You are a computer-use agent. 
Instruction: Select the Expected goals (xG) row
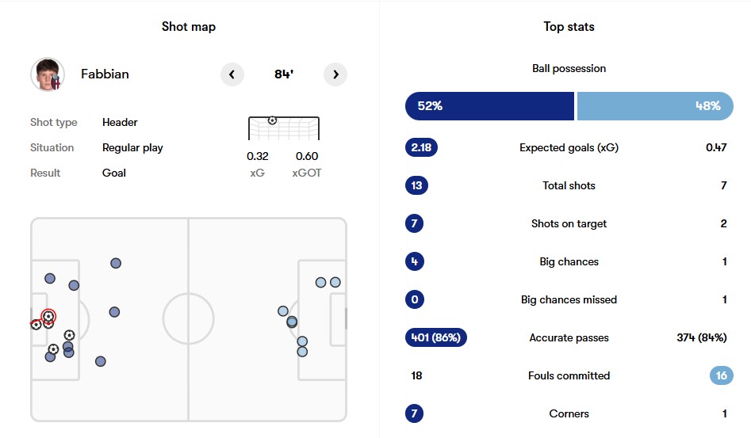pyautogui.click(x=569, y=147)
